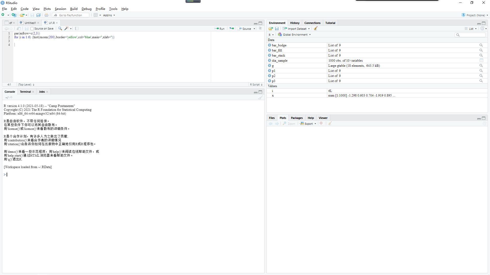Close the df tab

tap(14, 23)
